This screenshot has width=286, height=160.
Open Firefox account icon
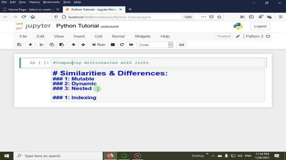point(261,17)
